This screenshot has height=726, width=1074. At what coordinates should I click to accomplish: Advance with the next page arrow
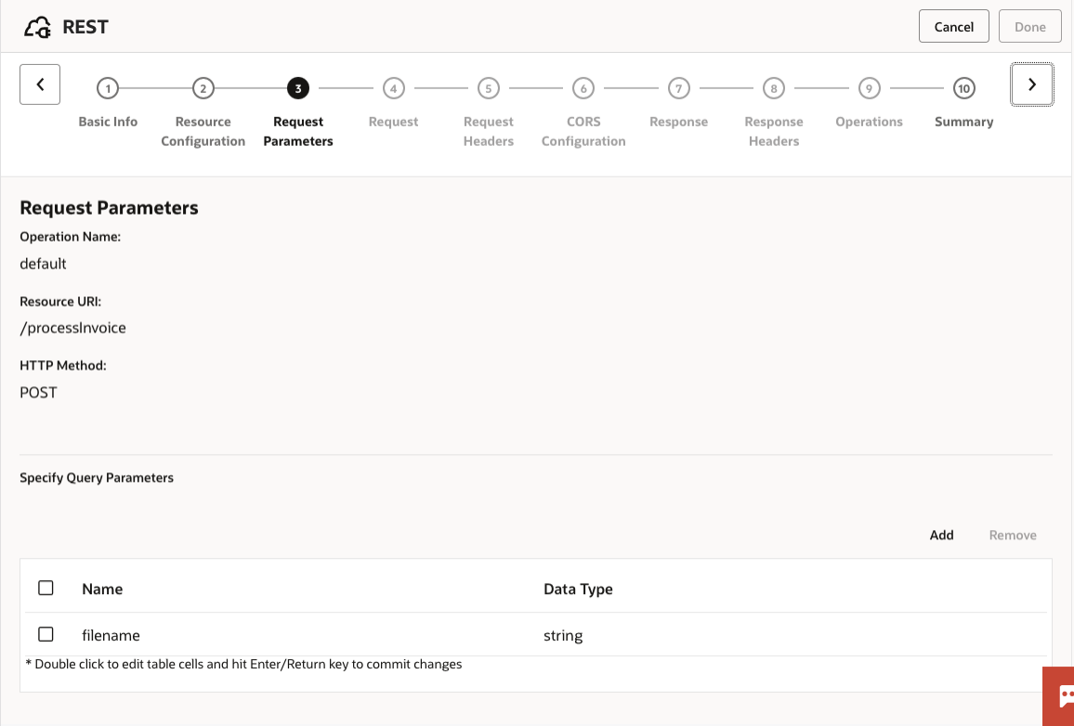(x=1031, y=84)
